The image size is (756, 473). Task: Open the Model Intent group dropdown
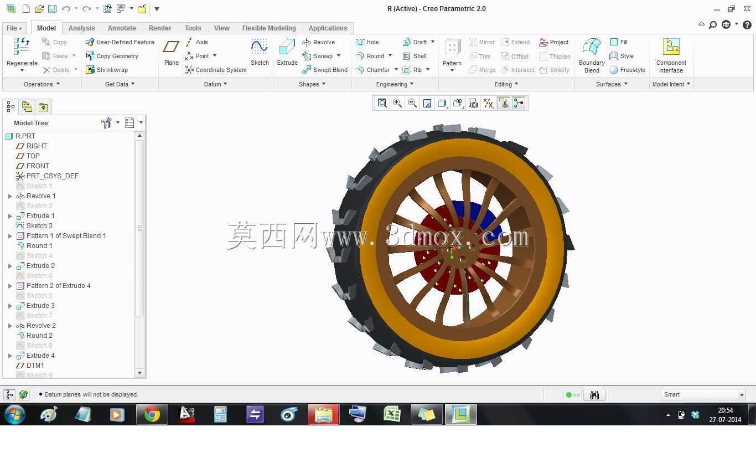pos(671,84)
